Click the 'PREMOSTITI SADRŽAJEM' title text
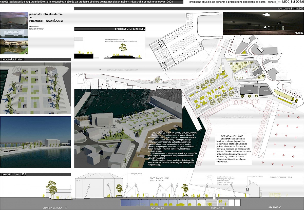The height and width of the screenshot is (210, 304). point(46,20)
